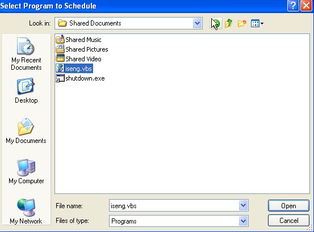Click the Help question mark button
The width and height of the screenshot is (314, 232).
point(293,6)
